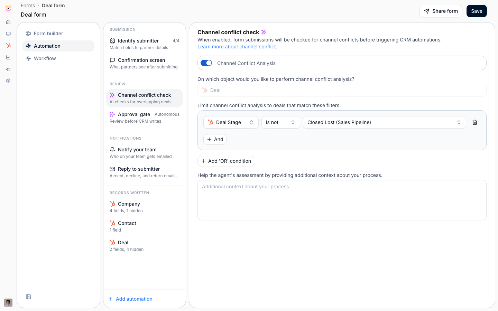This screenshot has height=311, width=498.
Task: Open Identify submitter step
Action: tap(145, 44)
